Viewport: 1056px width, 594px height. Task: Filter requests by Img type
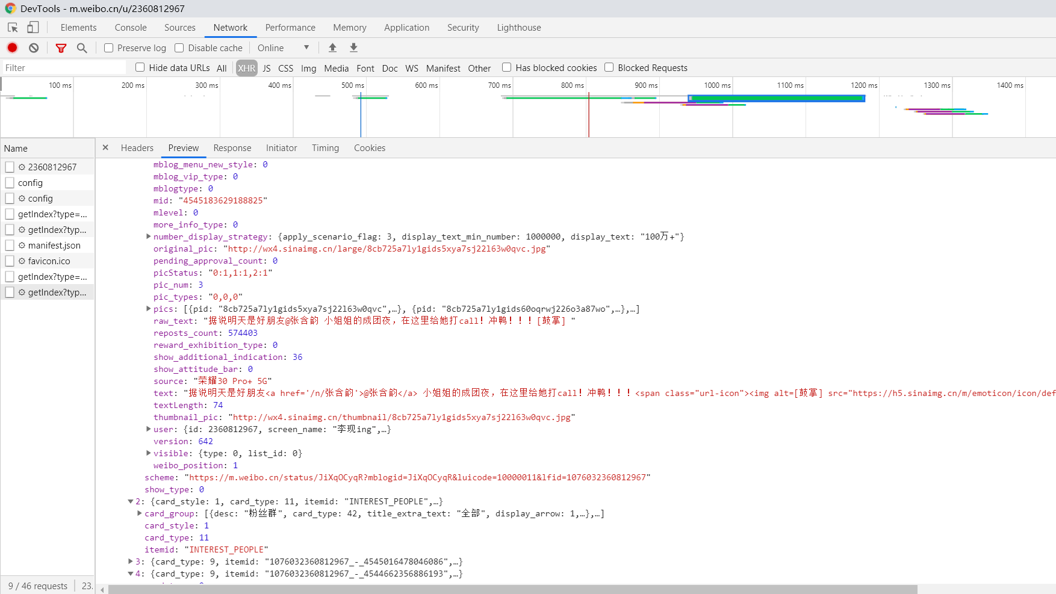(x=309, y=68)
